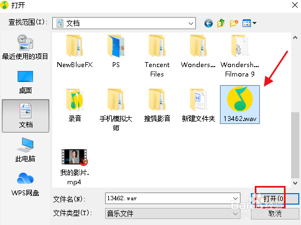Open the 录音 folder

pos(75,105)
